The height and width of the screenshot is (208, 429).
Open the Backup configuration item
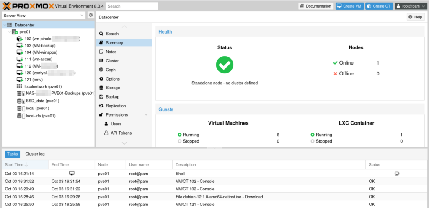(112, 97)
